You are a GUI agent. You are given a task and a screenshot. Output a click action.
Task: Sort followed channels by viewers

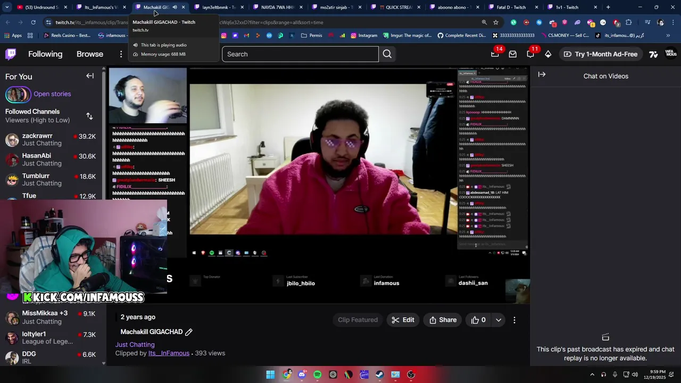89,116
